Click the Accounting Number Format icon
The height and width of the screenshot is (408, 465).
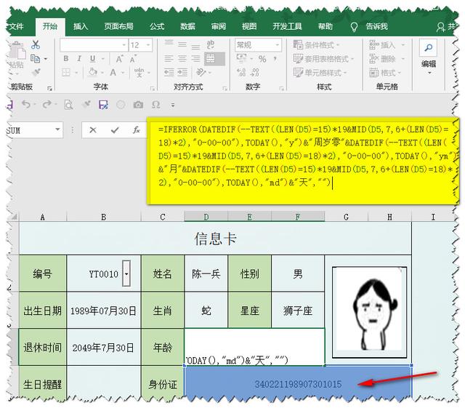[241, 58]
